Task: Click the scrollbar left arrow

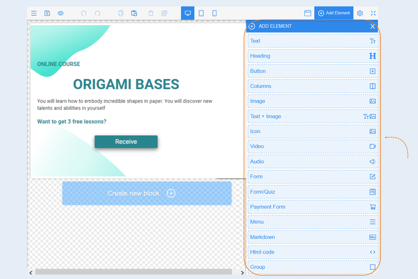Action: click(31, 272)
